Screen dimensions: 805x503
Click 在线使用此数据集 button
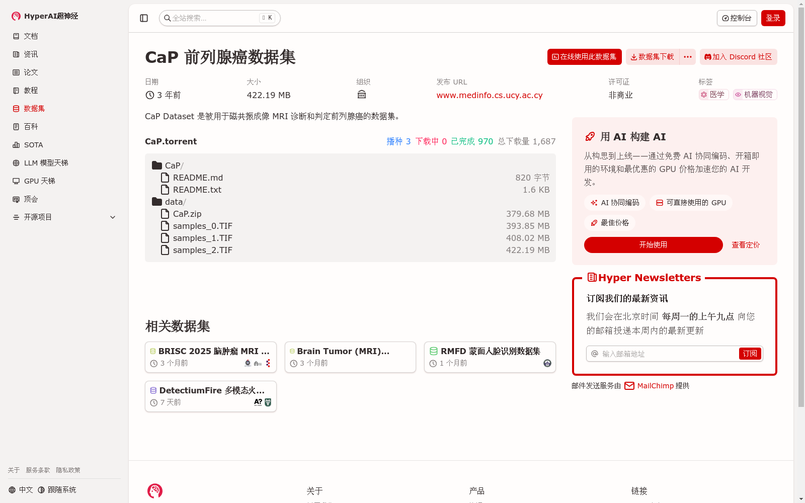584,57
